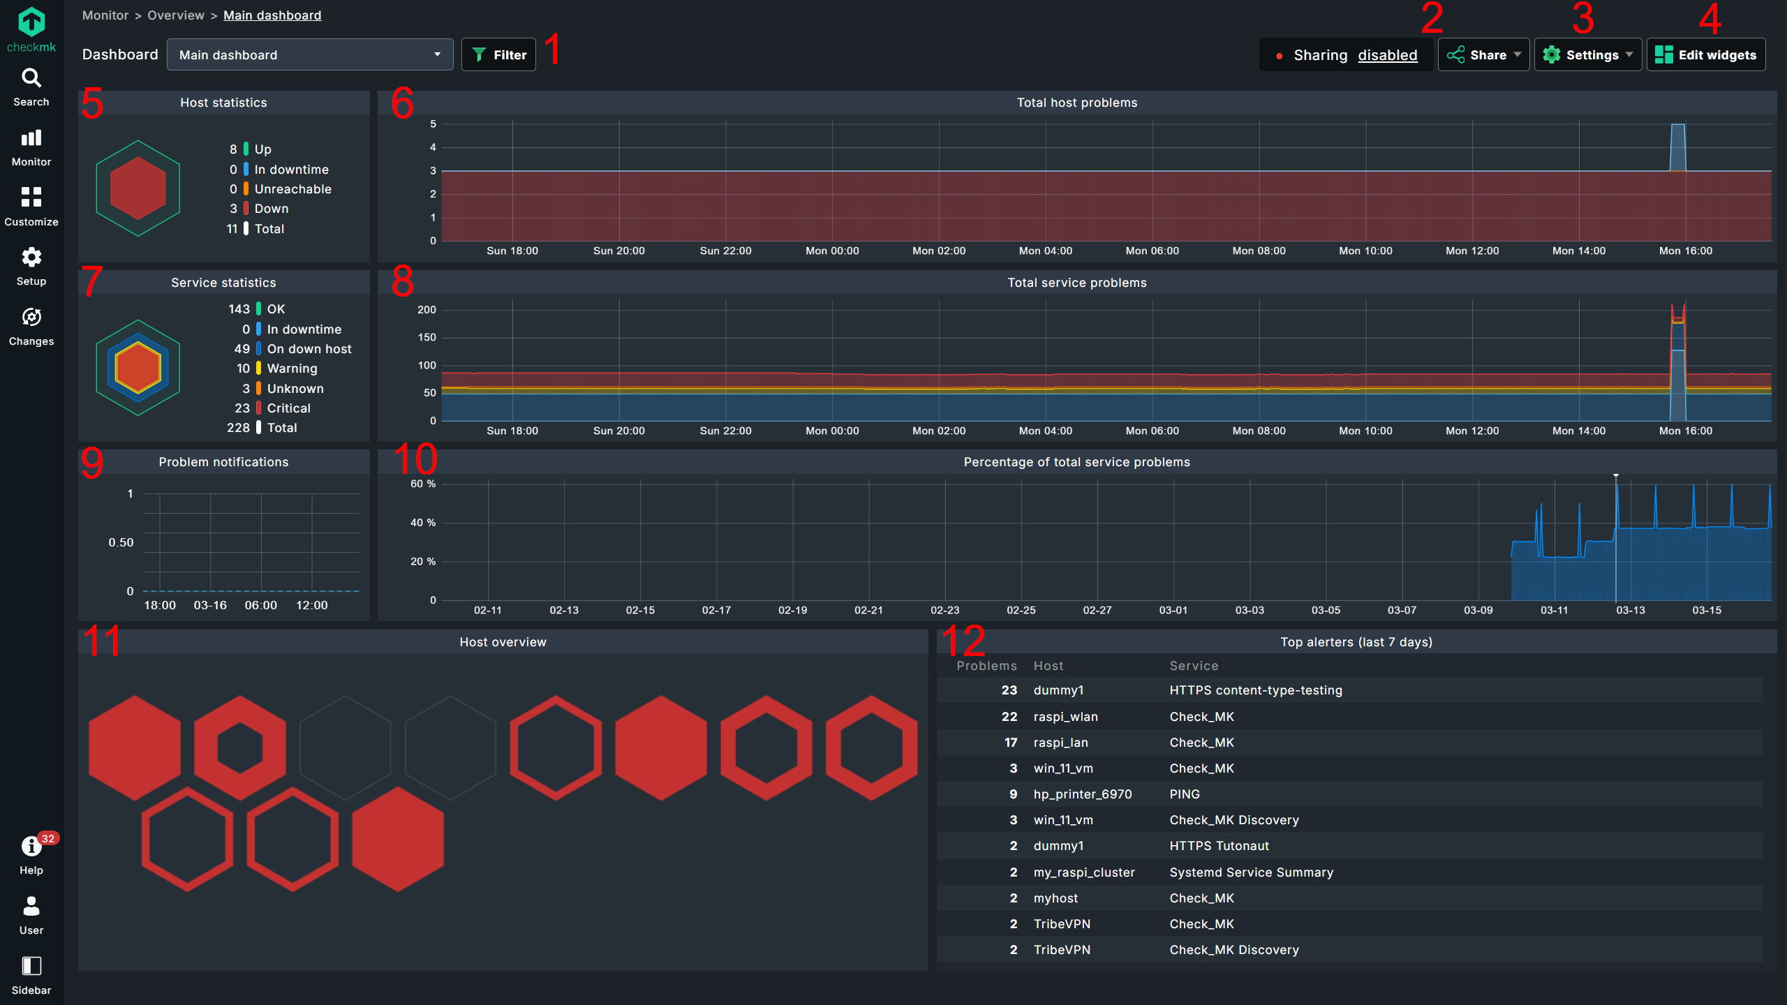Open the User profile icon
The image size is (1787, 1005).
point(31,907)
